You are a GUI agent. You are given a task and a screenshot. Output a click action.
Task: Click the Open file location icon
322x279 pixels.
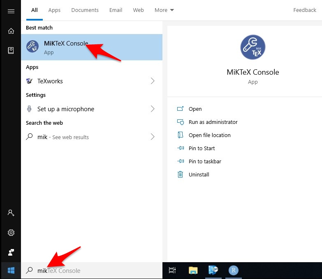(180, 135)
